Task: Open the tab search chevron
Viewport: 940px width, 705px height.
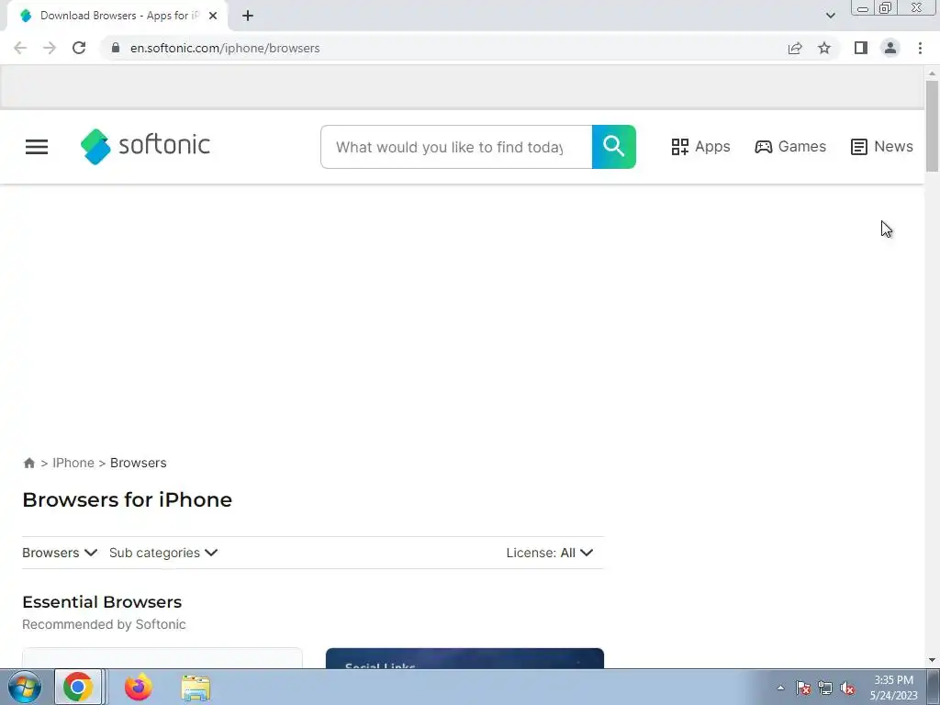Action: [x=830, y=16]
